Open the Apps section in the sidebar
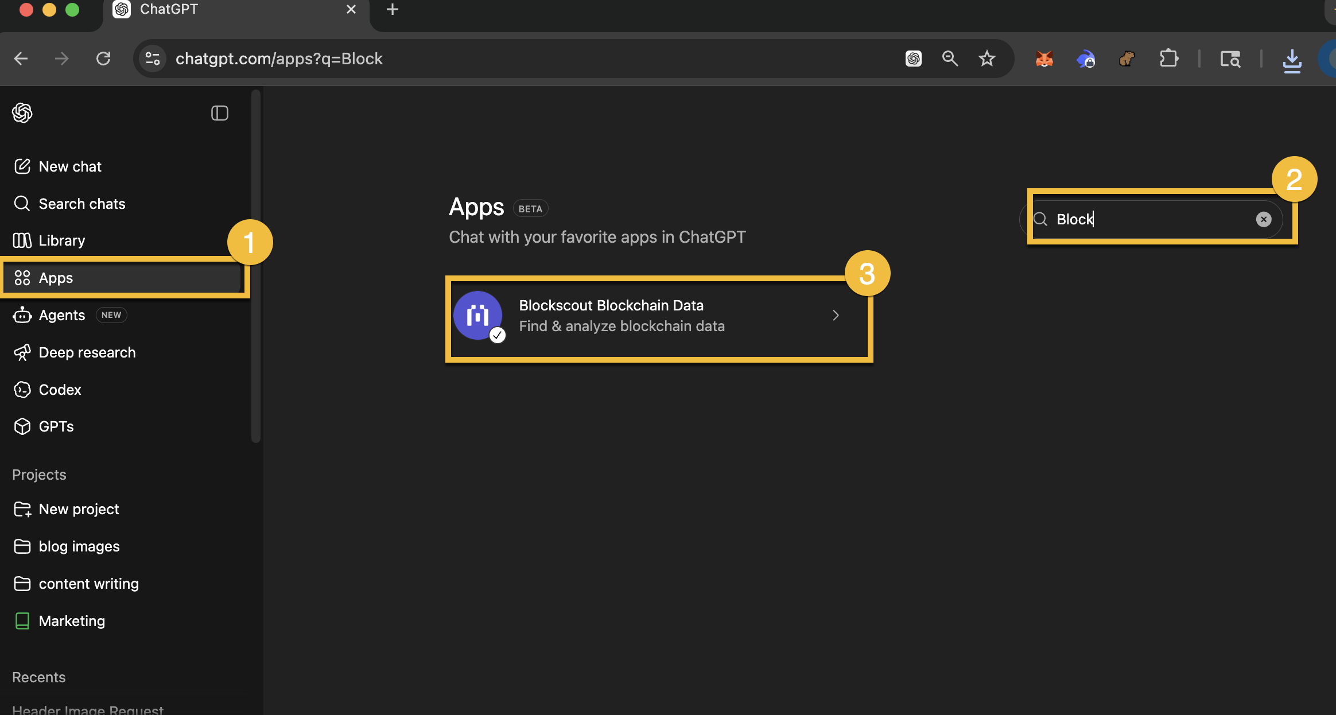This screenshot has height=715, width=1336. [x=56, y=278]
